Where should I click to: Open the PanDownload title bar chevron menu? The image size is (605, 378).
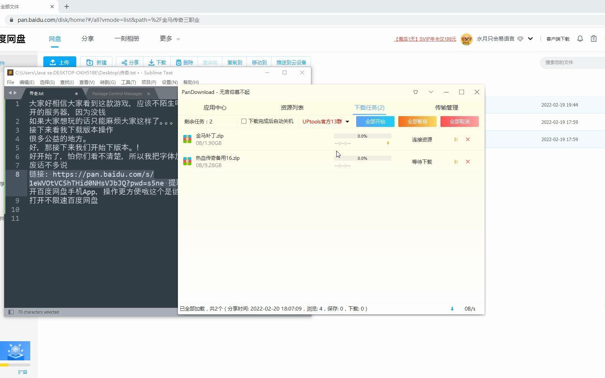[x=431, y=92]
